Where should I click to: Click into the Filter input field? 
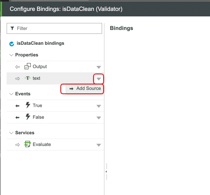54,28
